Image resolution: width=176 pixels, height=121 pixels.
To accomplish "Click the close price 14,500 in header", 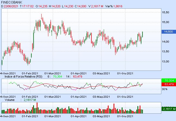I will pos(82,6).
